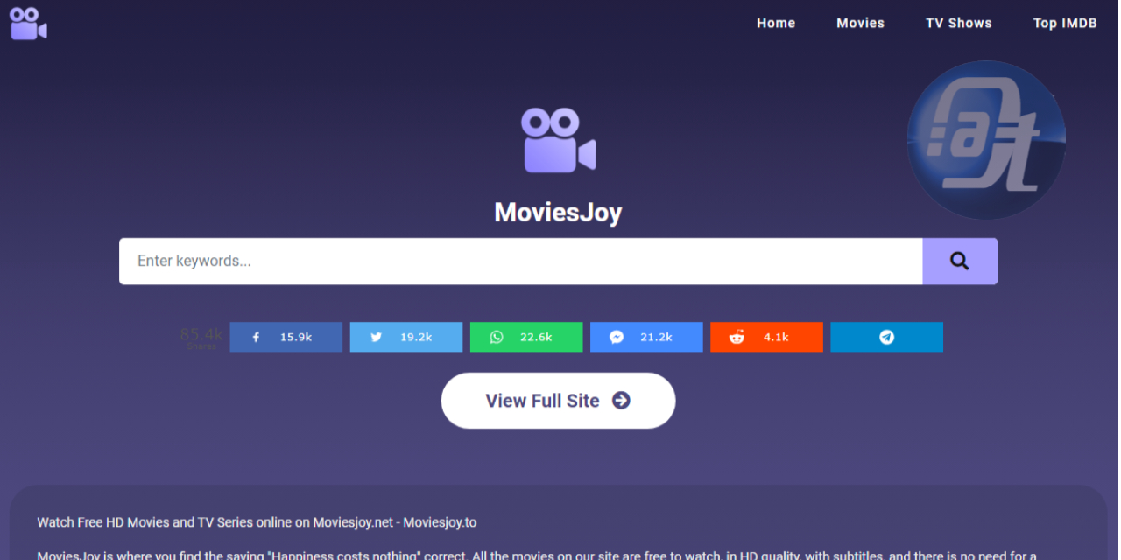Share via the Telegram button
Screen dimensions: 1121x560
click(886, 337)
